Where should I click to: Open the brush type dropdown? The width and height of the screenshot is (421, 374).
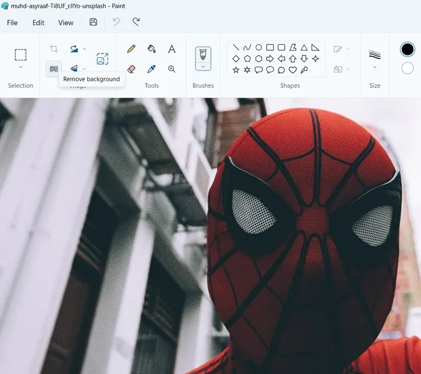[203, 67]
